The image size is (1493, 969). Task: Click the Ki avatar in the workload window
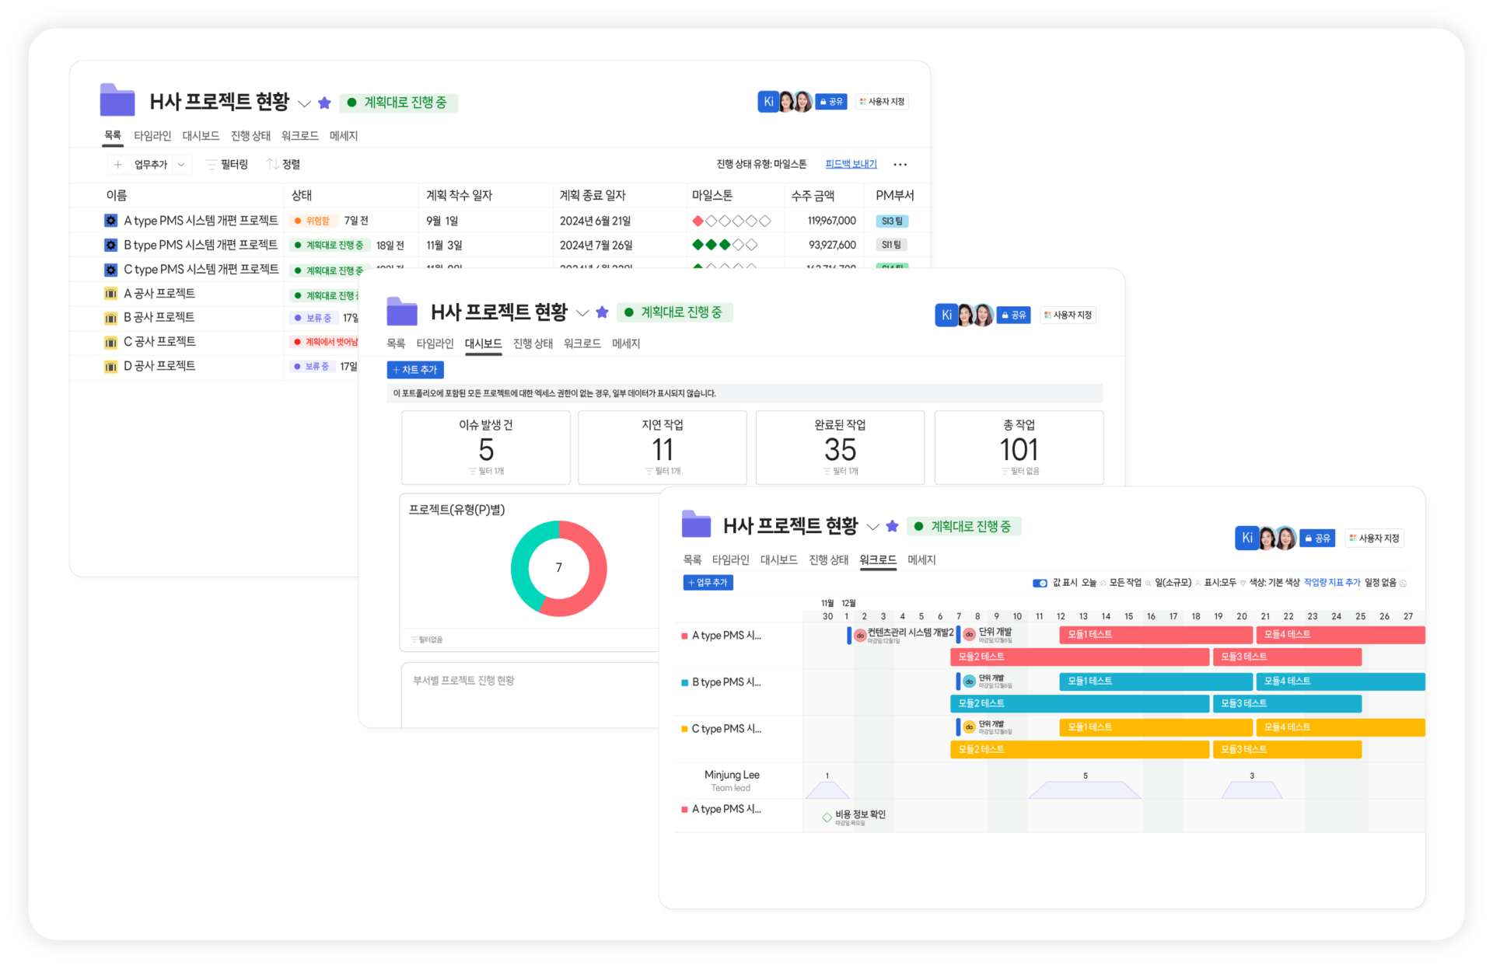coord(1246,538)
